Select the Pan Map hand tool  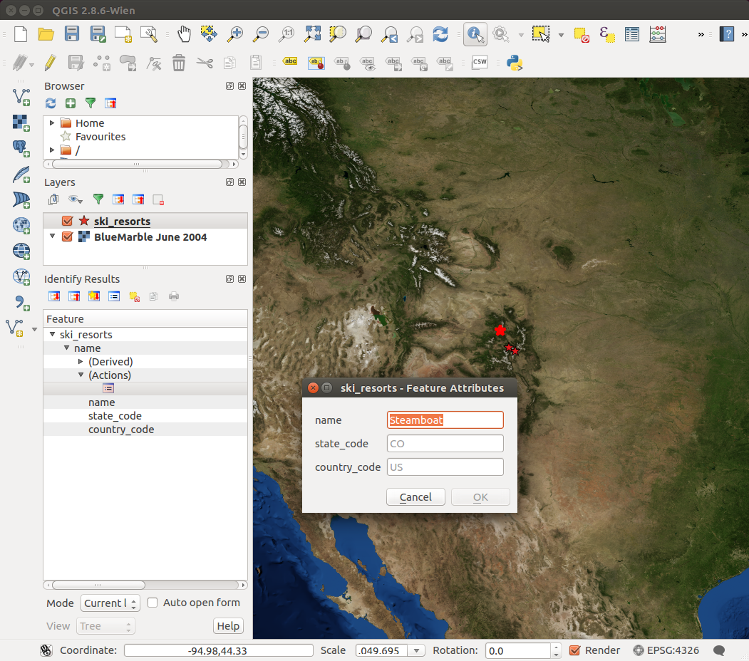point(184,34)
